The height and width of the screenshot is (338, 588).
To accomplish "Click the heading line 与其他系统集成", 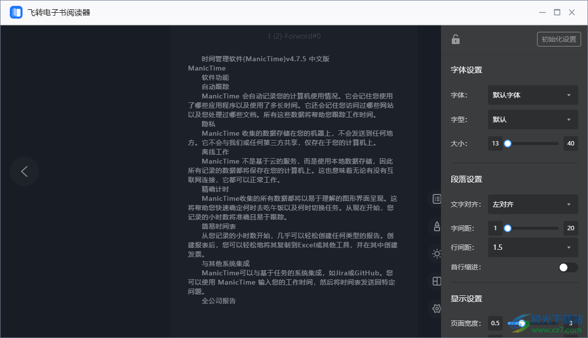I will [x=226, y=264].
